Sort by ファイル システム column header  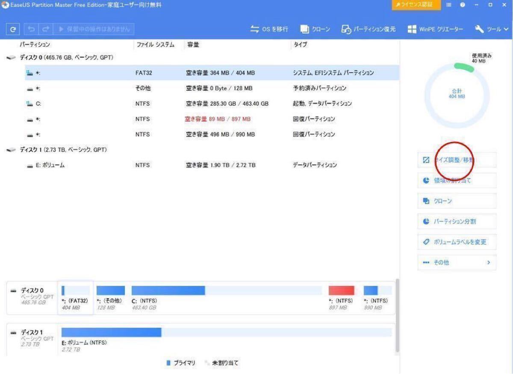(155, 45)
